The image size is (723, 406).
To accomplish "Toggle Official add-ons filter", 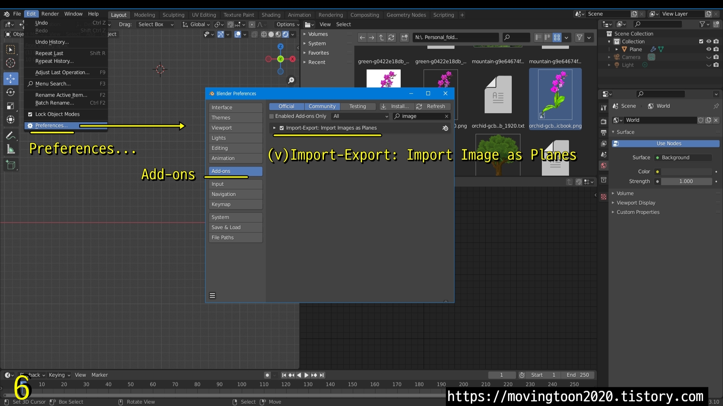I will (287, 106).
